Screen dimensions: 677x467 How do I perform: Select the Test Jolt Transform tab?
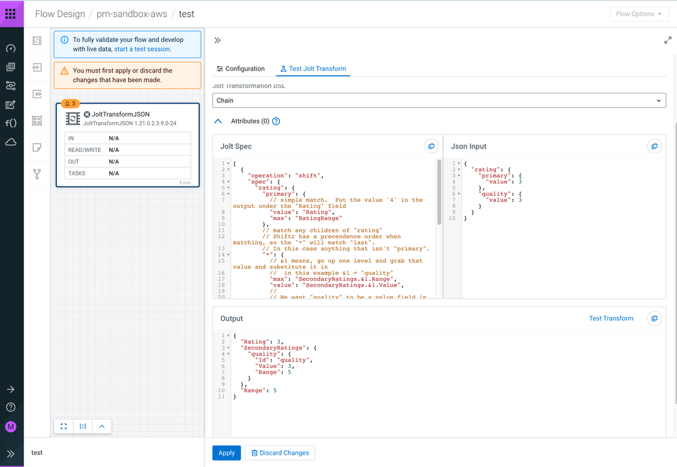point(313,68)
